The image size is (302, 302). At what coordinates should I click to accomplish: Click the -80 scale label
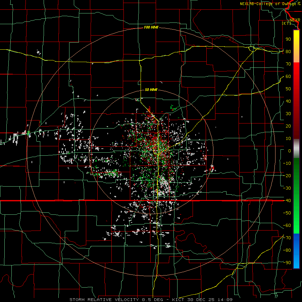click(287, 250)
